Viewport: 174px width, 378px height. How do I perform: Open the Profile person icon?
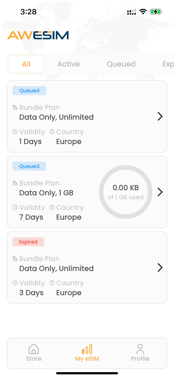(140, 349)
